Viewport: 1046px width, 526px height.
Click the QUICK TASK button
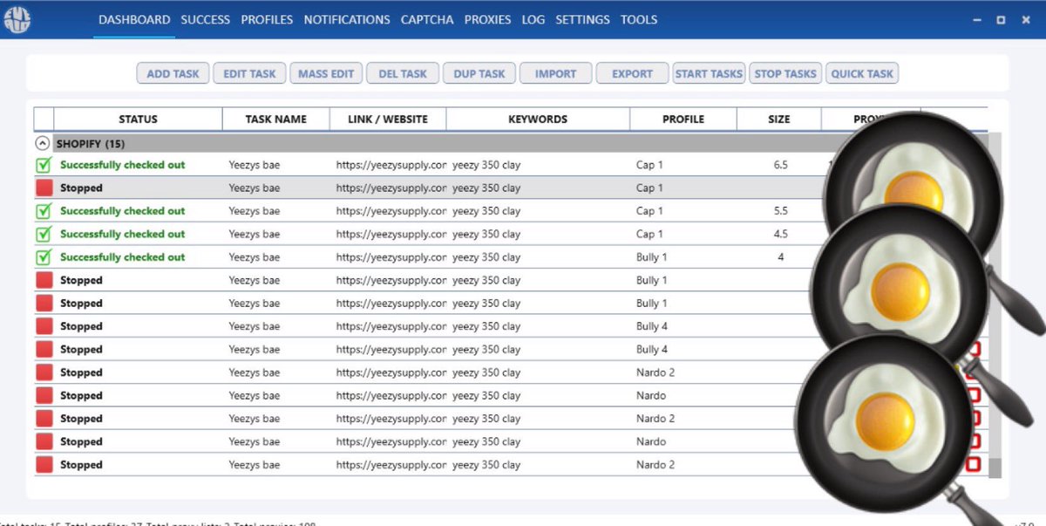(862, 73)
